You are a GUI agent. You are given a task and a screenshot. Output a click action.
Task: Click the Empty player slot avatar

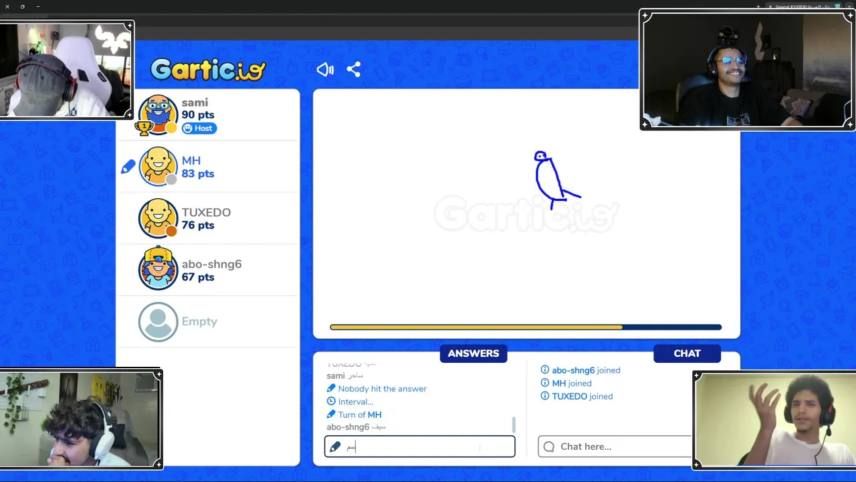coord(158,322)
